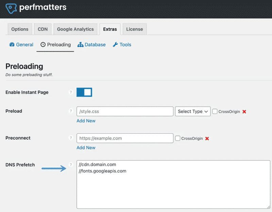Open the Select Type dropdown

[193, 111]
